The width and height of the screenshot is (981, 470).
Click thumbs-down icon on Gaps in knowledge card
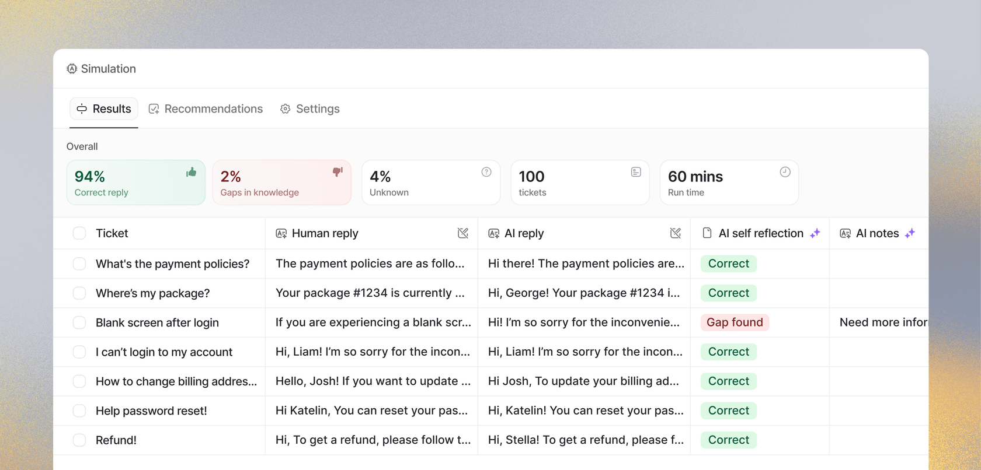point(338,172)
